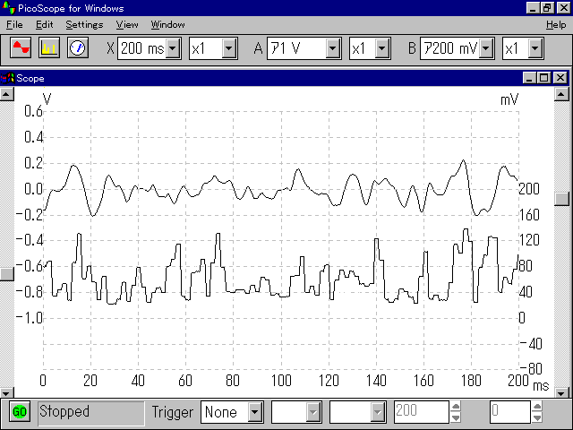Click the trigger level field showing 200

pyautogui.click(x=421, y=412)
